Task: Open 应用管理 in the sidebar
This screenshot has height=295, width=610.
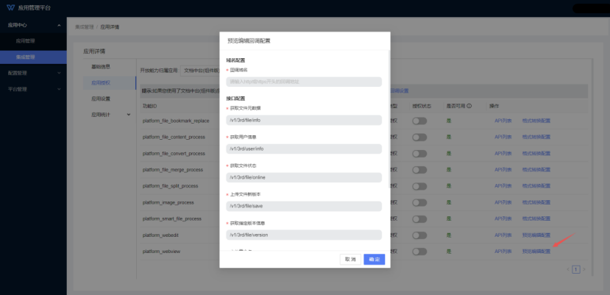Action: (26, 40)
